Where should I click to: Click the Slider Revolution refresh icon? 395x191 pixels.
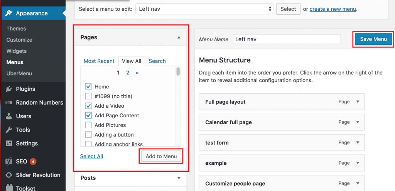pos(8,175)
